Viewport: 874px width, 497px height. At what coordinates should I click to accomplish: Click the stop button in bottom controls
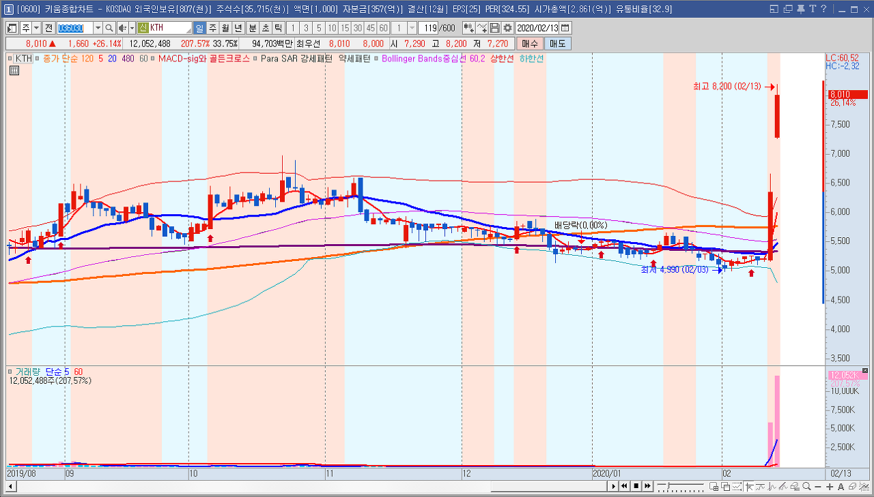pos(636,486)
